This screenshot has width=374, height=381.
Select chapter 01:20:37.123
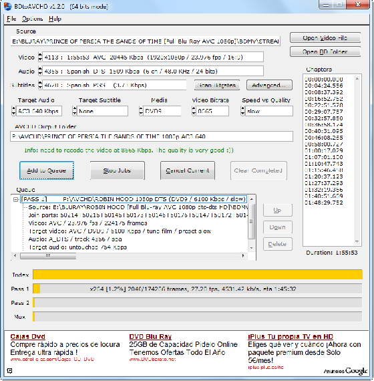point(324,176)
